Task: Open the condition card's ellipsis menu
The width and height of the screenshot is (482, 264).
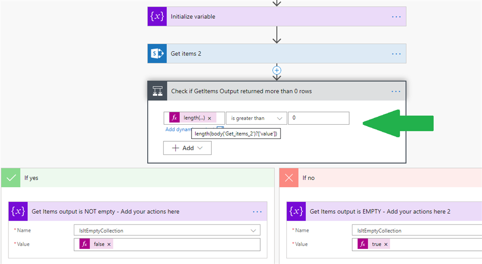Action: 396,91
